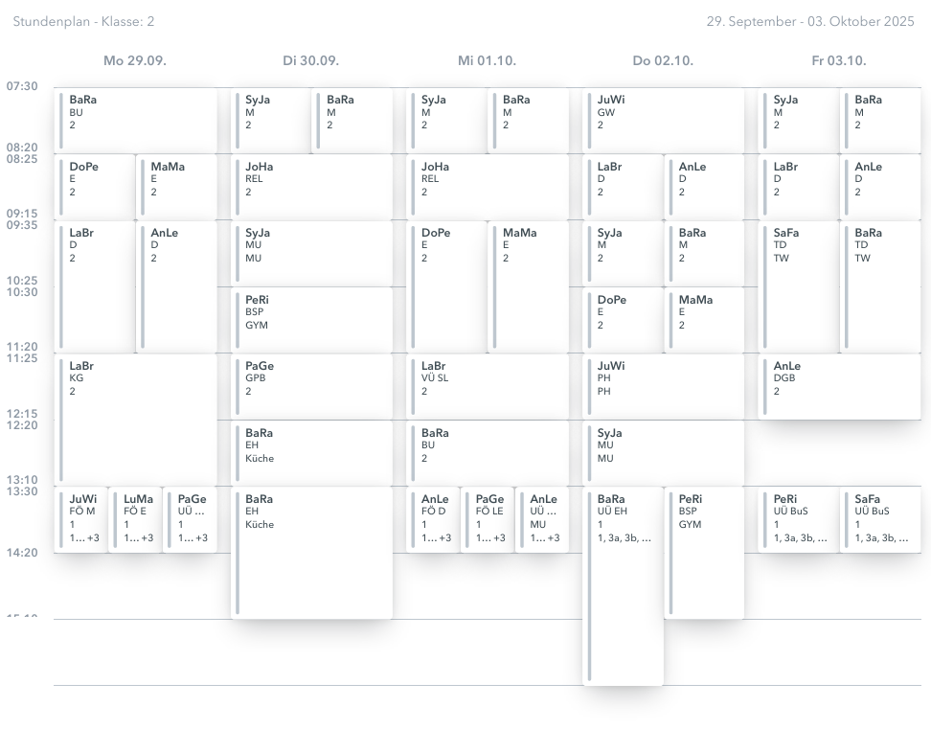This screenshot has width=931, height=752.
Task: Click Thursday's JuWi GW lesson card
Action: 664,121
